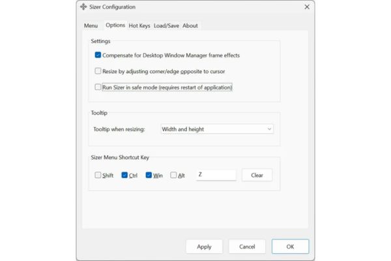Click the Sizer app icon in title bar

[x=83, y=7]
